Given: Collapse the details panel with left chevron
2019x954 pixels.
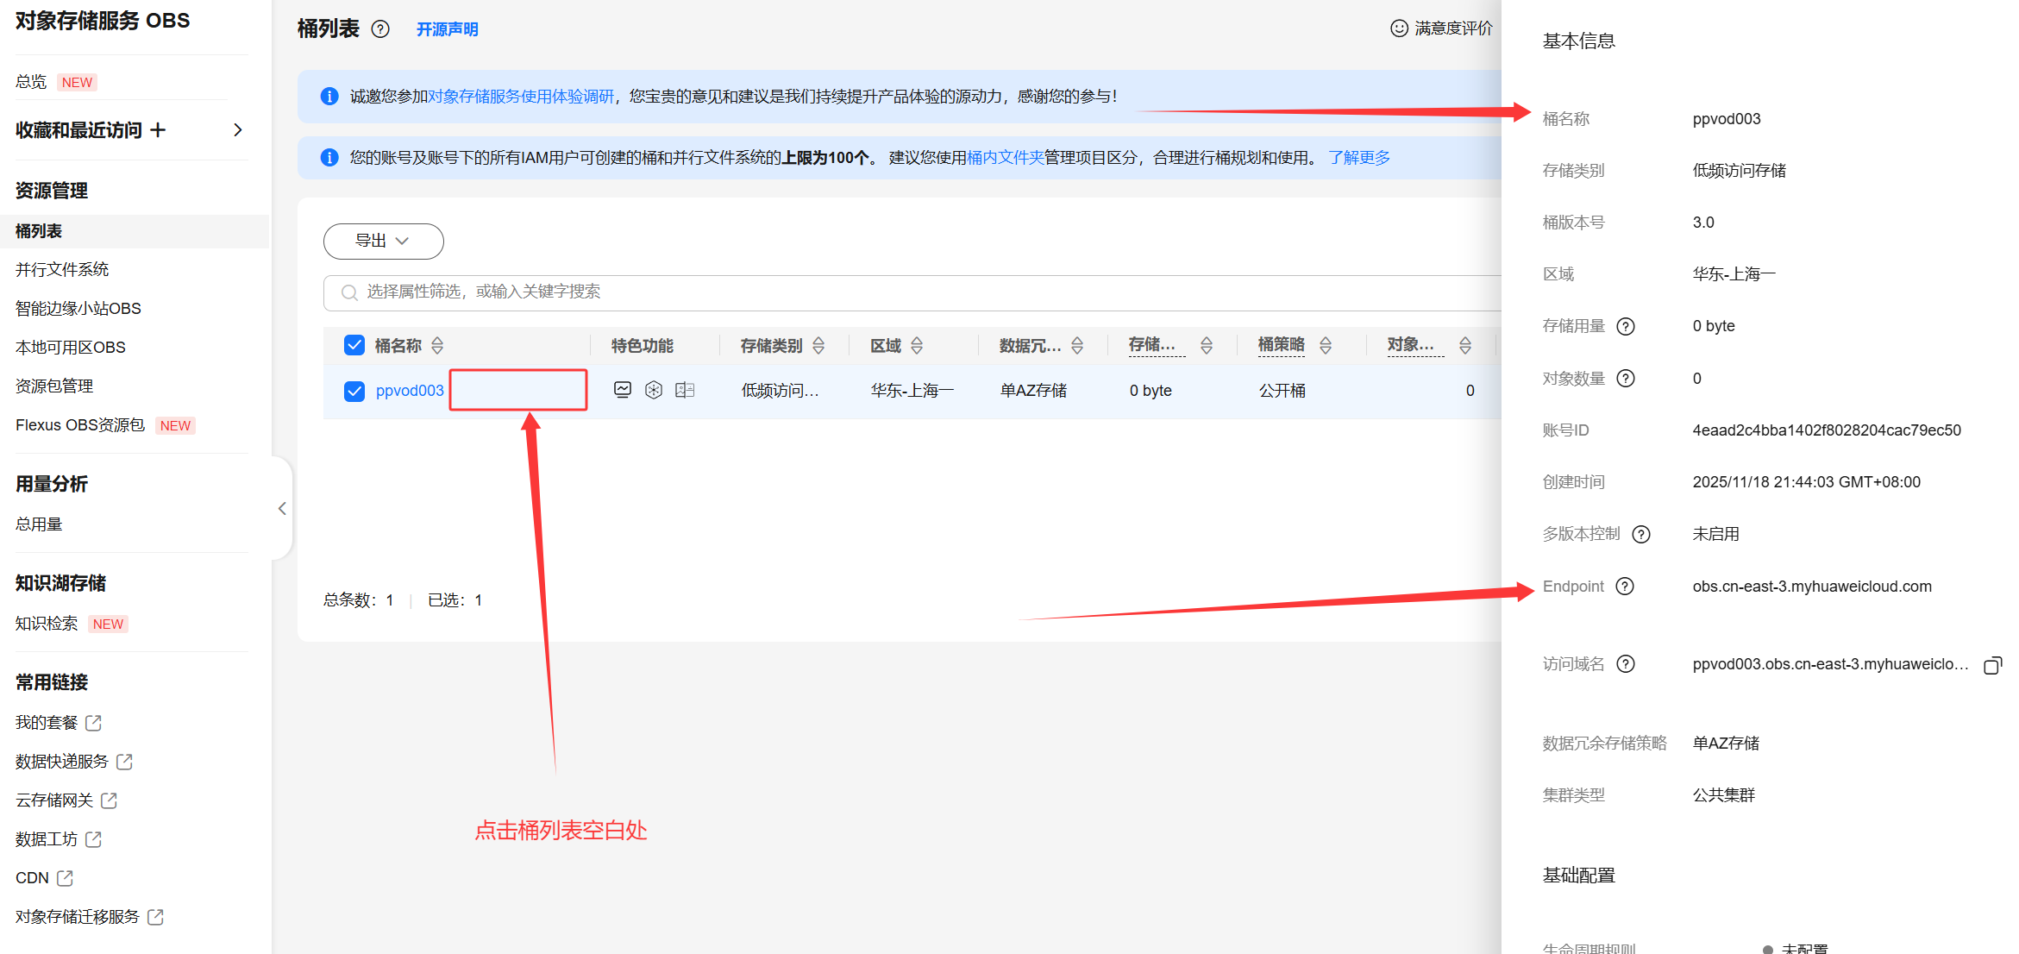Looking at the screenshot, I should coord(282,509).
